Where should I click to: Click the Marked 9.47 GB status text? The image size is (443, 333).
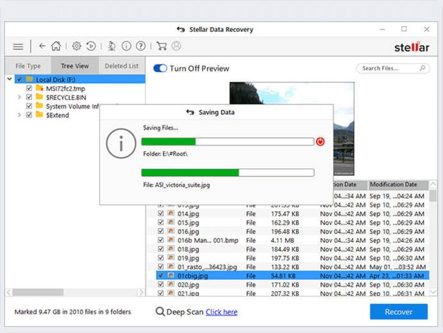coord(73,312)
